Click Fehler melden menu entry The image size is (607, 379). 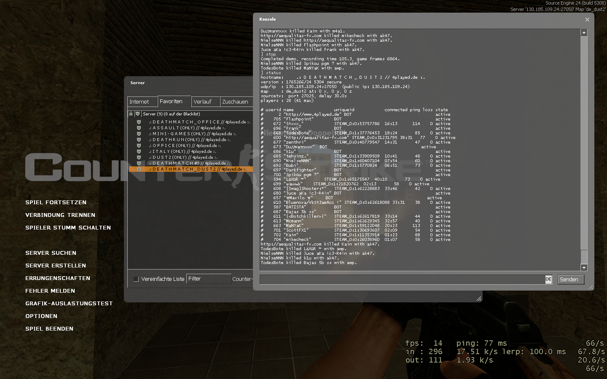tap(50, 291)
